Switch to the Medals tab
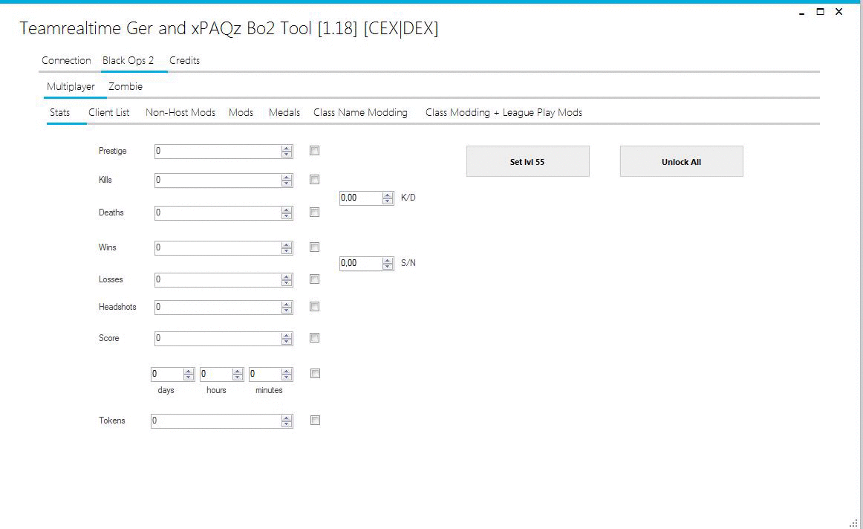863x529 pixels. [x=284, y=112]
